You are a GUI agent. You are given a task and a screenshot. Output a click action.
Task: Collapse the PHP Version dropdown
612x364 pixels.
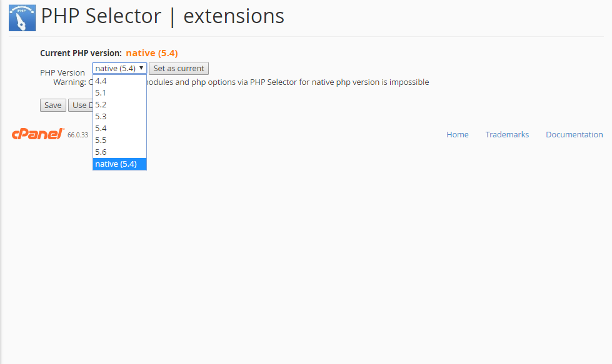pyautogui.click(x=119, y=68)
